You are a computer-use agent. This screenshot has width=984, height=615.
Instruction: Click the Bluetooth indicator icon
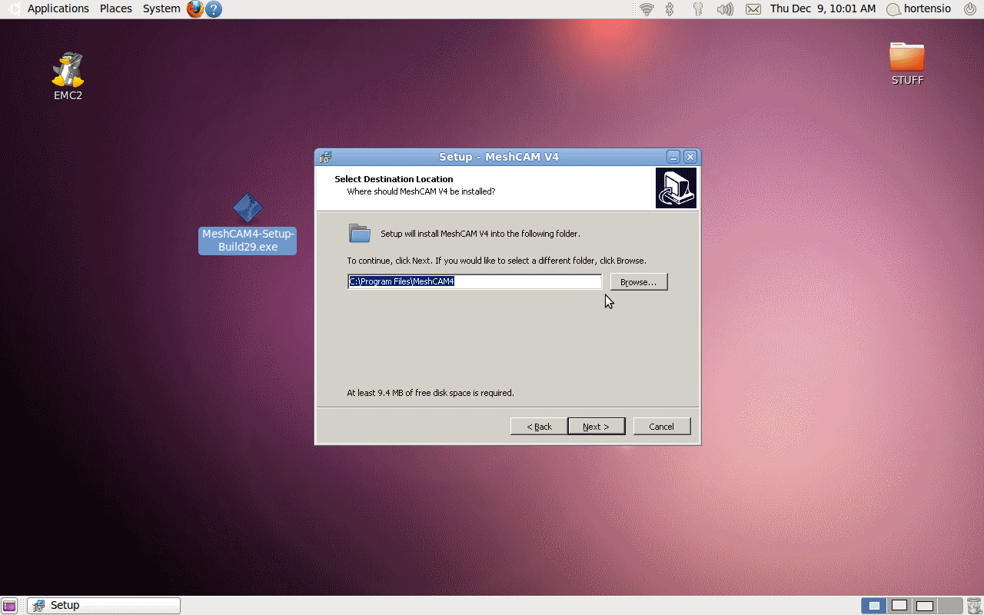670,9
